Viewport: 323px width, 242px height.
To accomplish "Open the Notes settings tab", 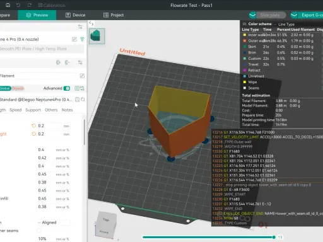I will tap(67, 110).
